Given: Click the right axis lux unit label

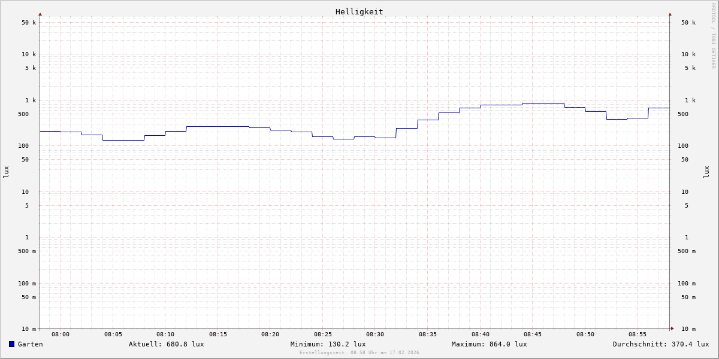Looking at the screenshot, I should 707,172.
